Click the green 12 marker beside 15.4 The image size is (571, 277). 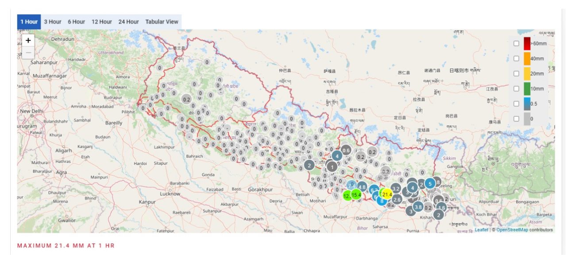coord(347,196)
